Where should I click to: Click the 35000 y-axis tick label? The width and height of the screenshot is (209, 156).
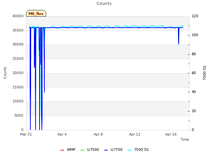coord(18,30)
